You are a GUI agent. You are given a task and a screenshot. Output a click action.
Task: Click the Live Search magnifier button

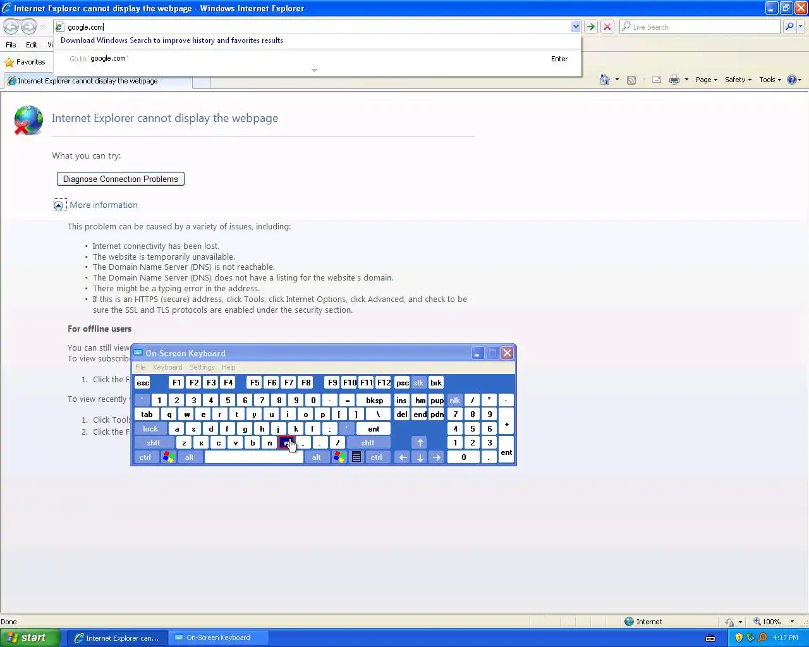[789, 27]
